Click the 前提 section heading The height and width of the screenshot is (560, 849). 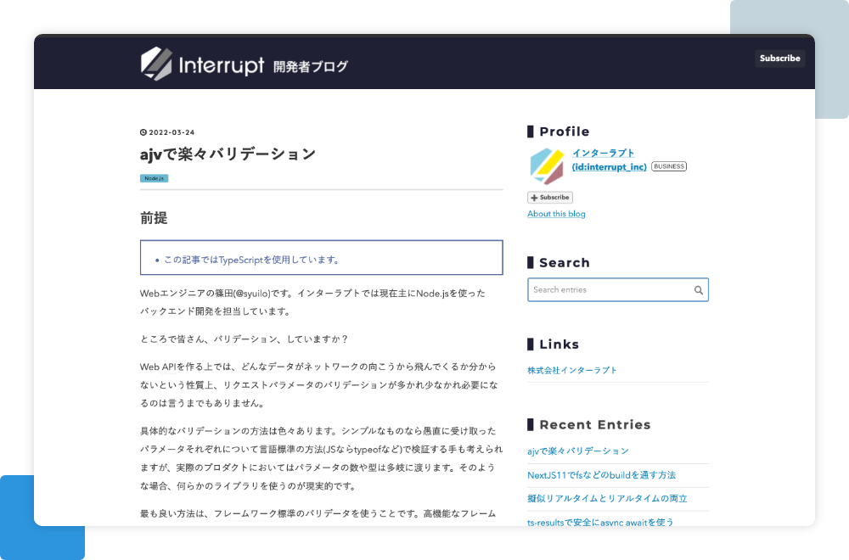(154, 219)
